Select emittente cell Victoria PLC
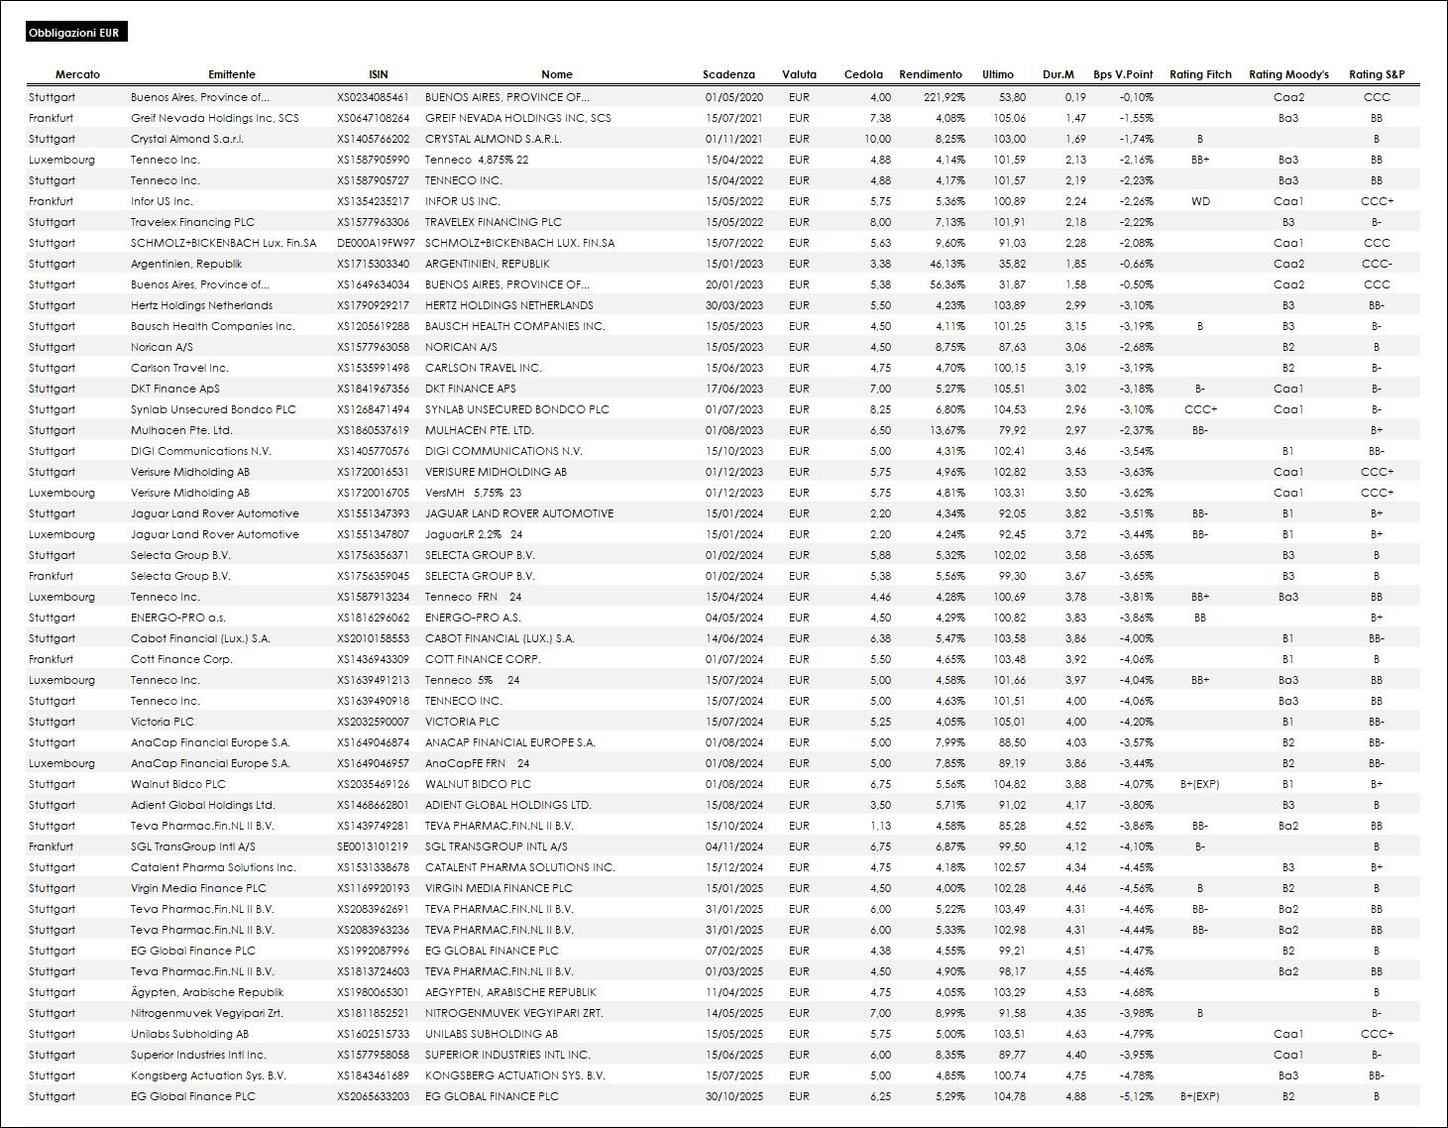1448x1128 pixels. pos(163,722)
